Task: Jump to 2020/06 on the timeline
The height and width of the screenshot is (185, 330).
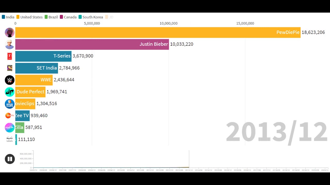Action: [315, 170]
